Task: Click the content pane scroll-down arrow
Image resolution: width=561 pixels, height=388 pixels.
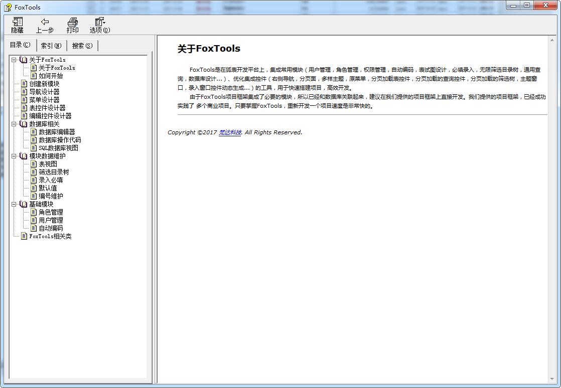Action: pos(552,379)
